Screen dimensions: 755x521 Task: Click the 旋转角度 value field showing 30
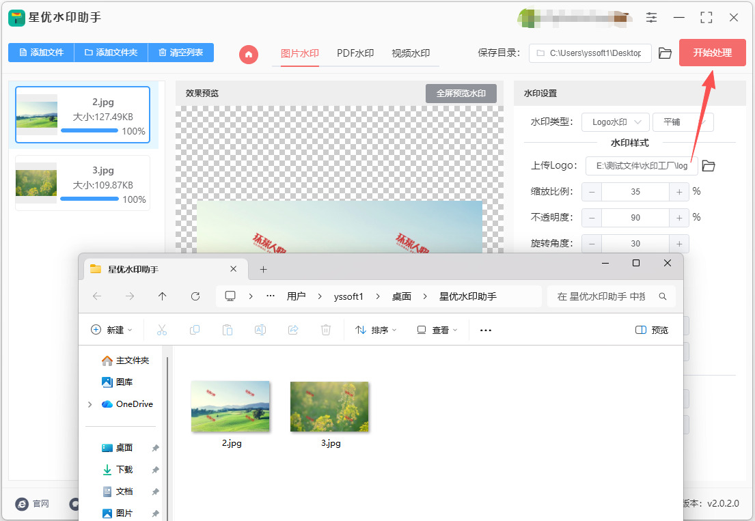635,244
